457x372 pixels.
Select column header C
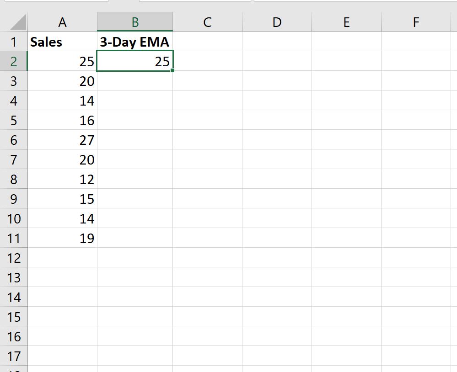(207, 21)
